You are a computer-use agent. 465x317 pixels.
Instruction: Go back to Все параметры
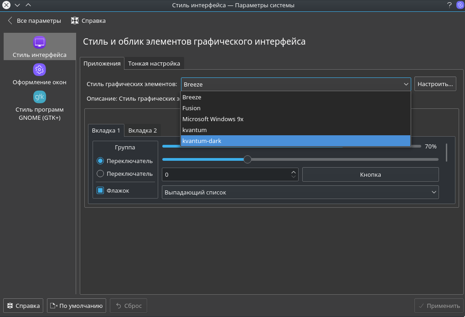click(x=34, y=21)
